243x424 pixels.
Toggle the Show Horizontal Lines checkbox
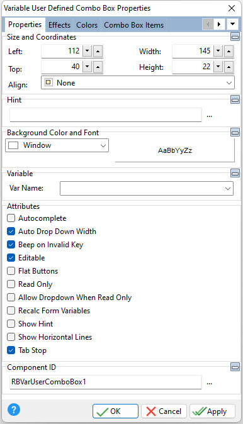point(11,337)
